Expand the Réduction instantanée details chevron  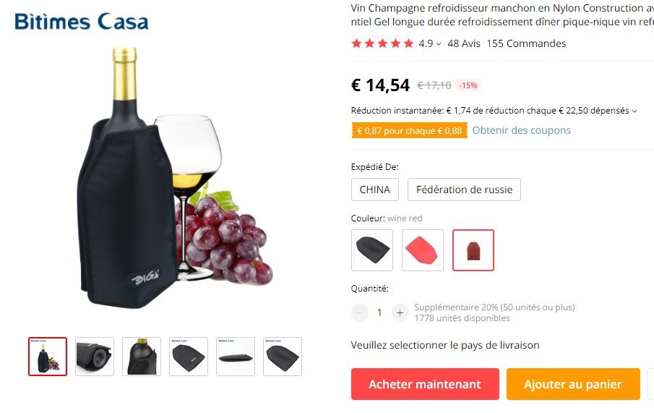634,111
